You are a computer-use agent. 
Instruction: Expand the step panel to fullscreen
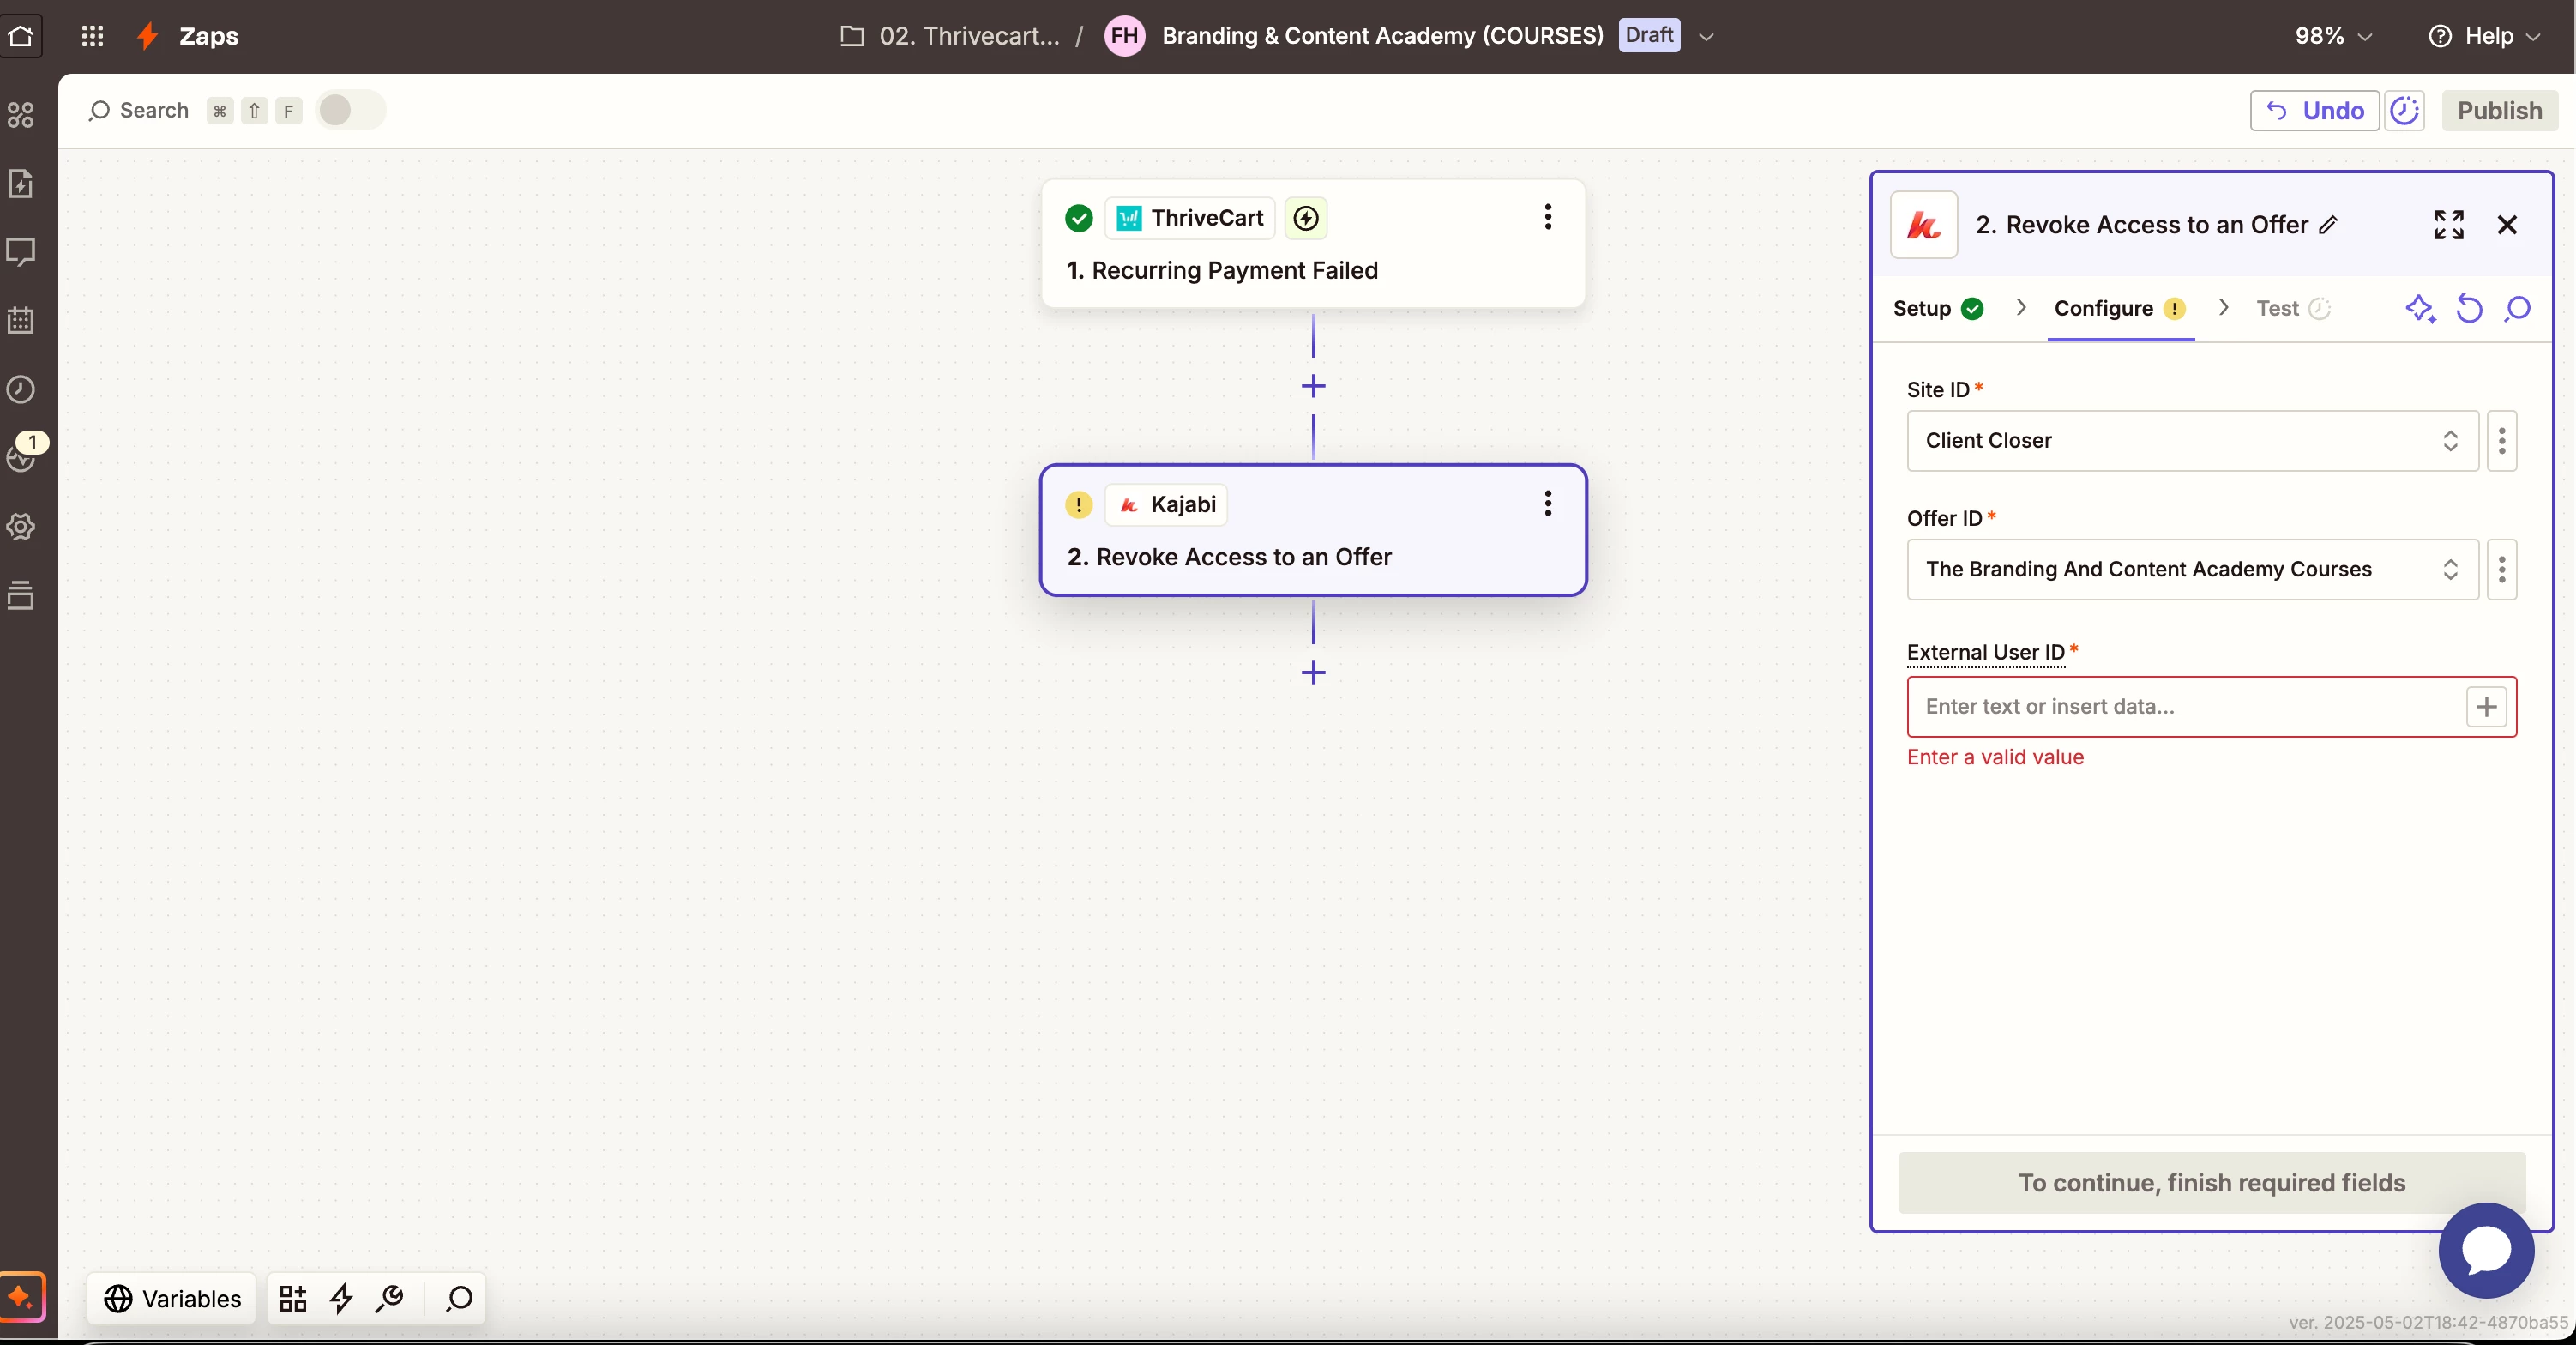(2449, 225)
